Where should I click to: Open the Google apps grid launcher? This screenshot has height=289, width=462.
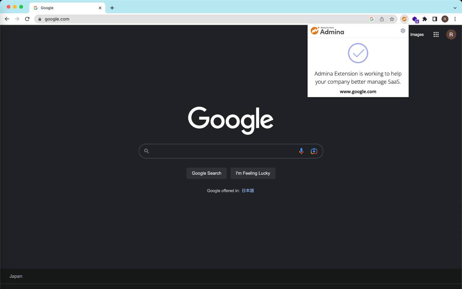click(x=436, y=34)
